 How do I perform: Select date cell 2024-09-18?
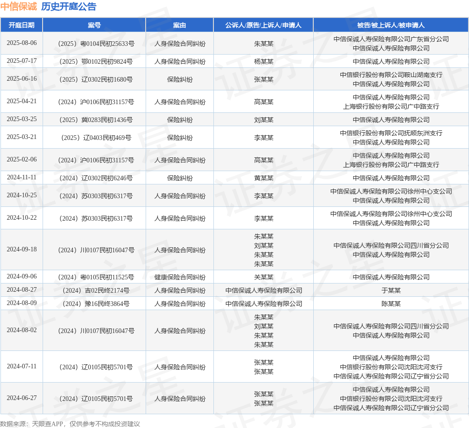(22, 249)
